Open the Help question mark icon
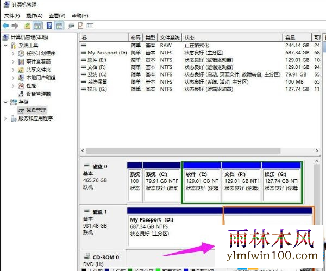 pos(49,26)
